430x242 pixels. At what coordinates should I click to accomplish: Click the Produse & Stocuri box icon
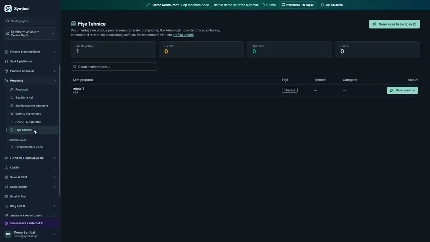6,71
